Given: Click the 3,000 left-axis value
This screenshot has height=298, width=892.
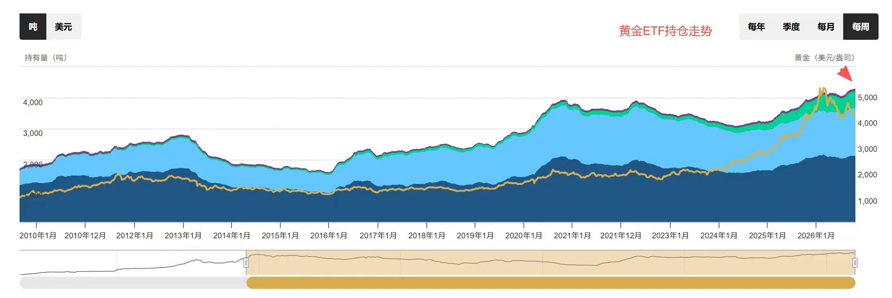Looking at the screenshot, I should [x=33, y=133].
